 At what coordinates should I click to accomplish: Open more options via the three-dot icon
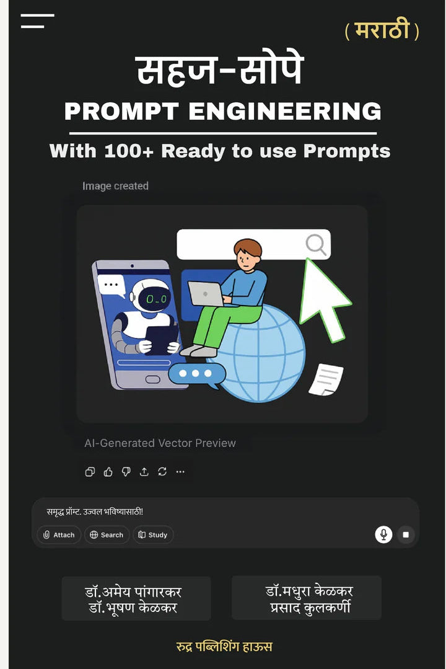[x=180, y=471]
